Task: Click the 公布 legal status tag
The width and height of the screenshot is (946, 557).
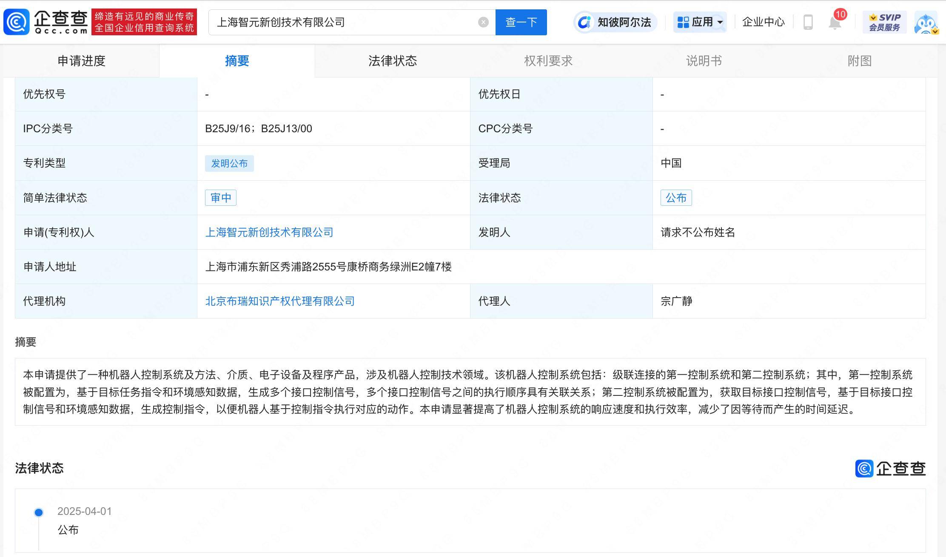Action: tap(676, 198)
